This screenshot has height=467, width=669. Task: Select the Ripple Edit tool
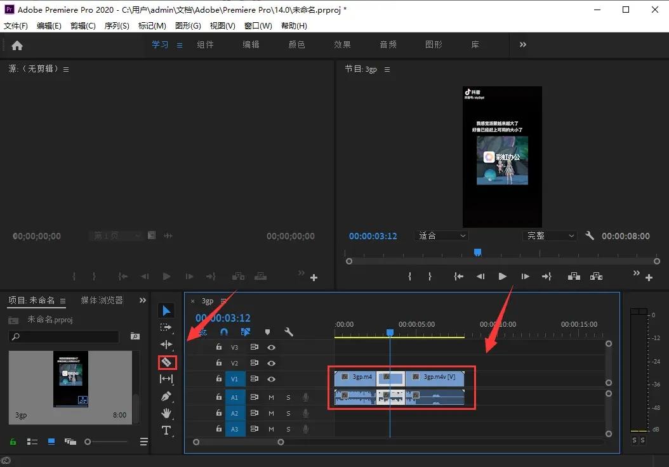pos(166,345)
